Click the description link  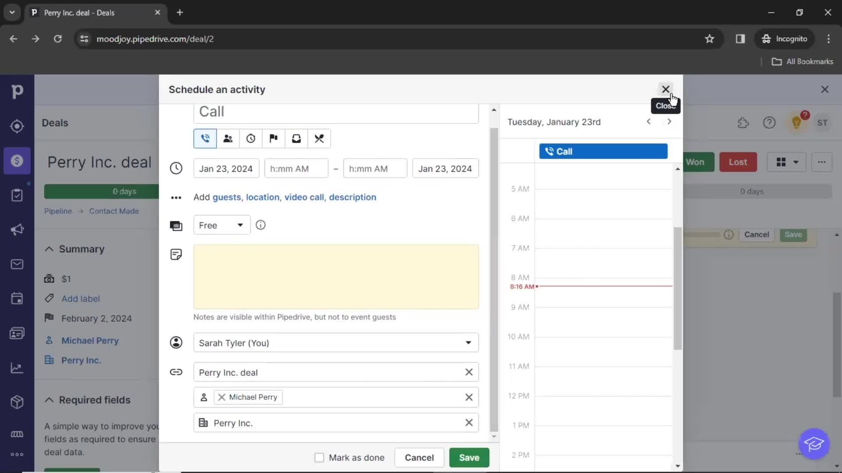click(353, 198)
